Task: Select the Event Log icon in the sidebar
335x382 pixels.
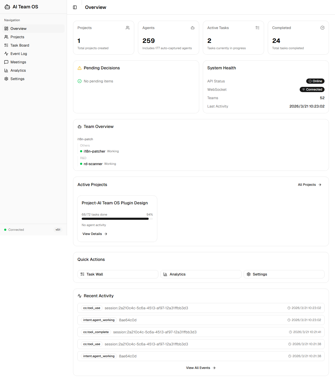Action: tap(6, 54)
